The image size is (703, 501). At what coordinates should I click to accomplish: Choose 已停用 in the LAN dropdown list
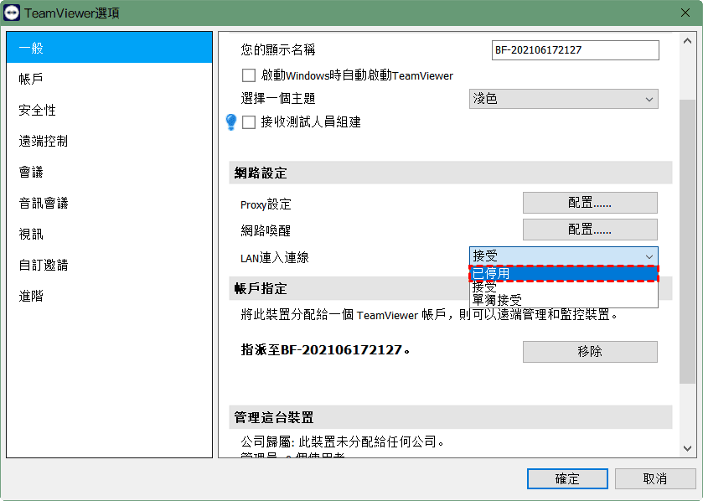(564, 273)
